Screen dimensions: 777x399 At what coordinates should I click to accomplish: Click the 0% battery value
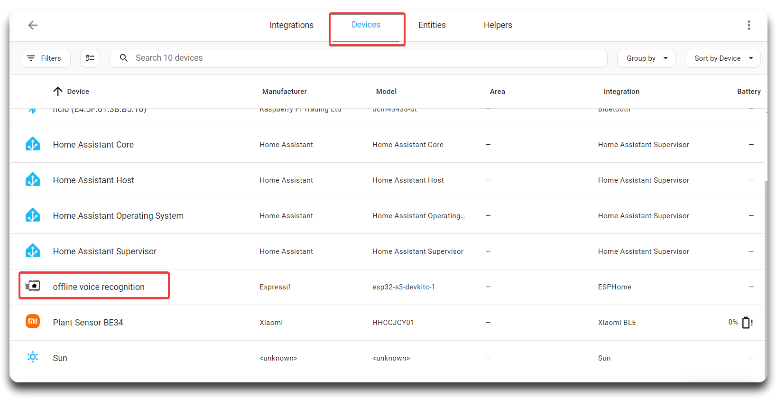733,322
